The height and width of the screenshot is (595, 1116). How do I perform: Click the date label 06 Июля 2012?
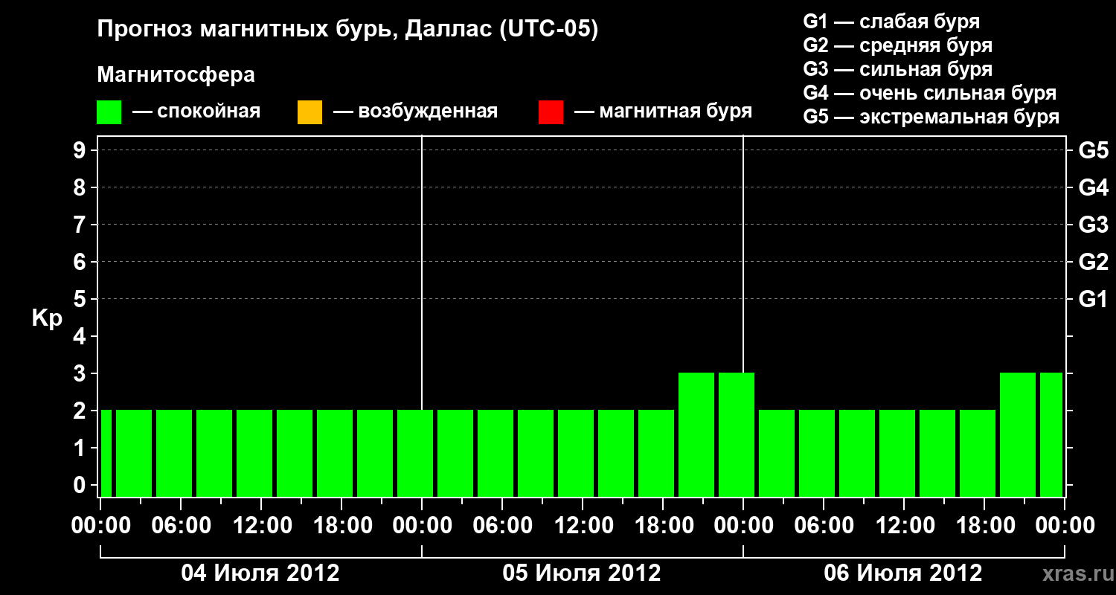coord(904,573)
